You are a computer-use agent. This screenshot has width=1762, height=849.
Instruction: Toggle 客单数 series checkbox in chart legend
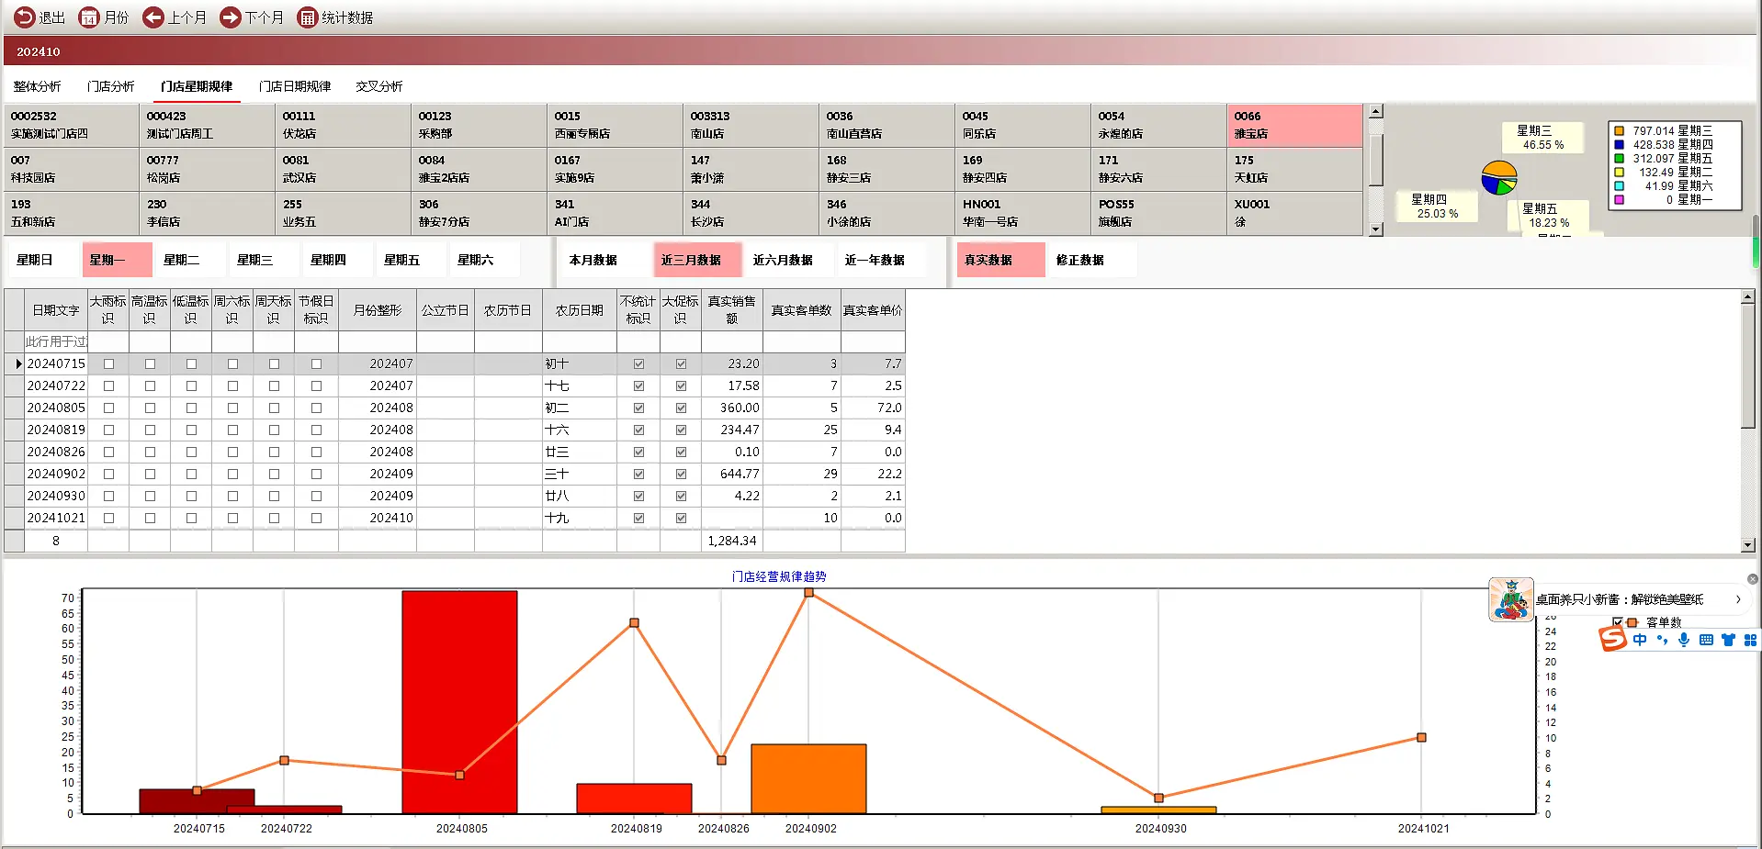coord(1618,622)
